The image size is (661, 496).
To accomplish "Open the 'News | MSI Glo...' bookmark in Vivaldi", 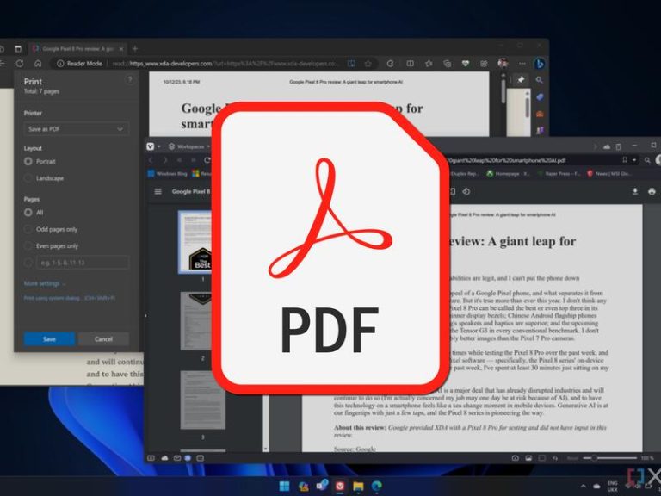I will (608, 174).
